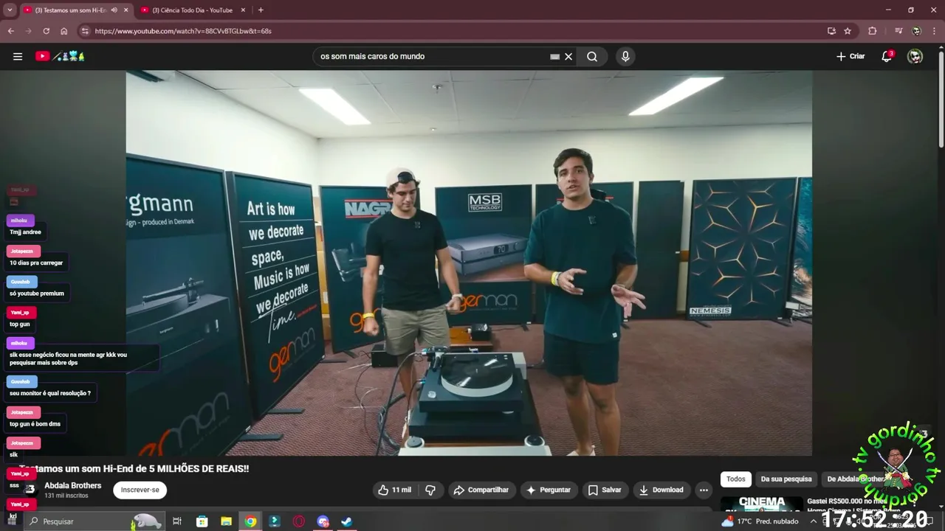Launch Microsoft Store from taskbar
The image size is (945, 531).
(x=202, y=521)
